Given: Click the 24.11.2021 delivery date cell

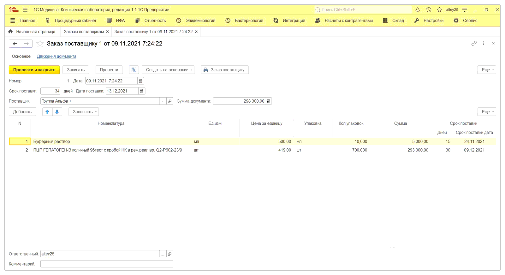Looking at the screenshot, I should [474, 141].
